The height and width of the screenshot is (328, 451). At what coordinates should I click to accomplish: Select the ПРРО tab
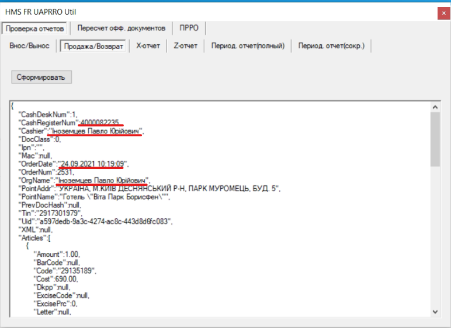(189, 28)
